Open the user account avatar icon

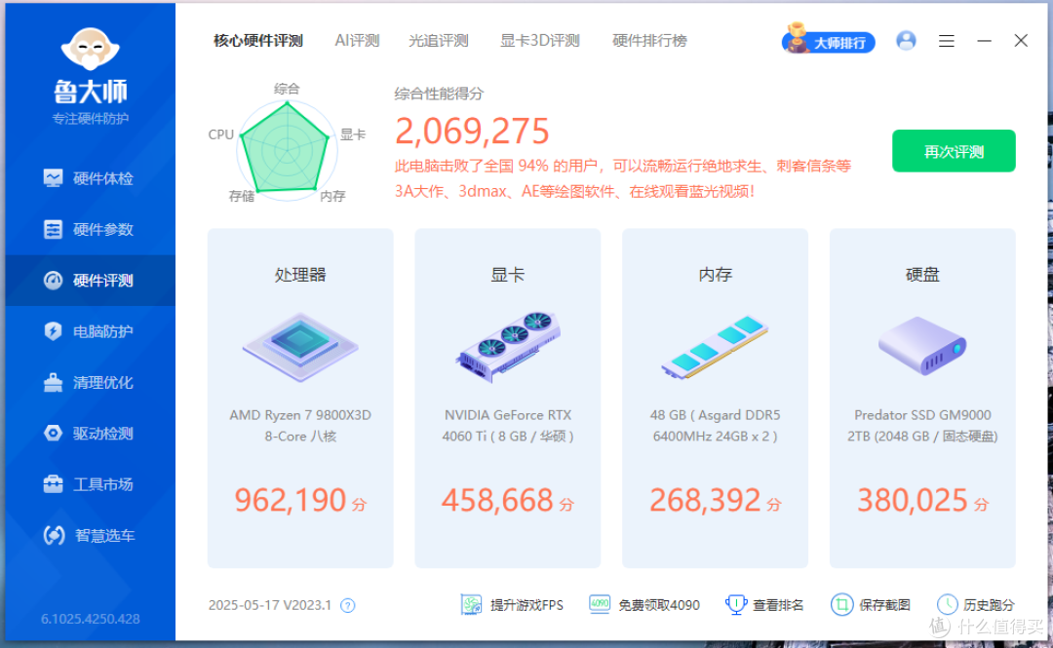[x=906, y=40]
